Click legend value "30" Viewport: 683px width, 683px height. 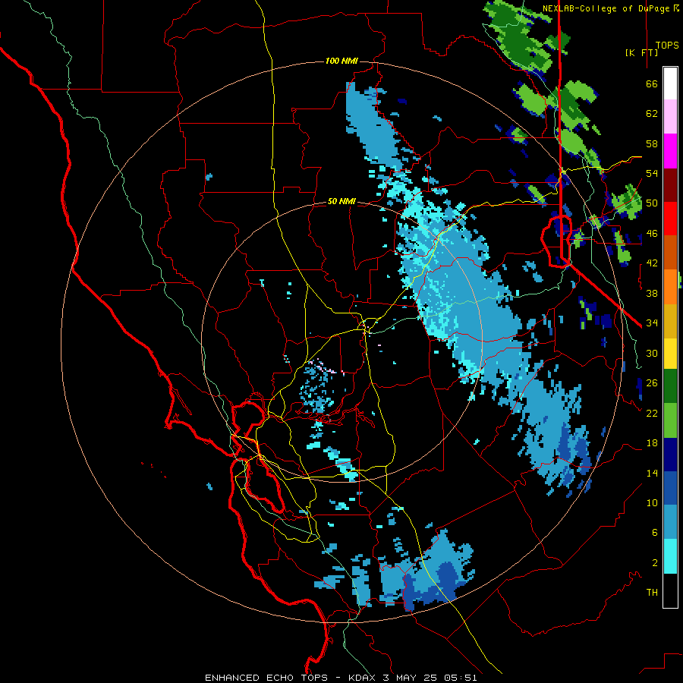tap(652, 353)
